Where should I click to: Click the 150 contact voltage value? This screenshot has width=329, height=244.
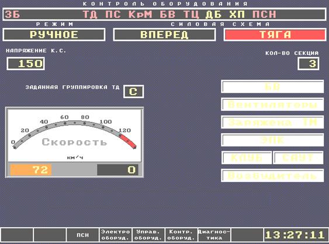26,64
